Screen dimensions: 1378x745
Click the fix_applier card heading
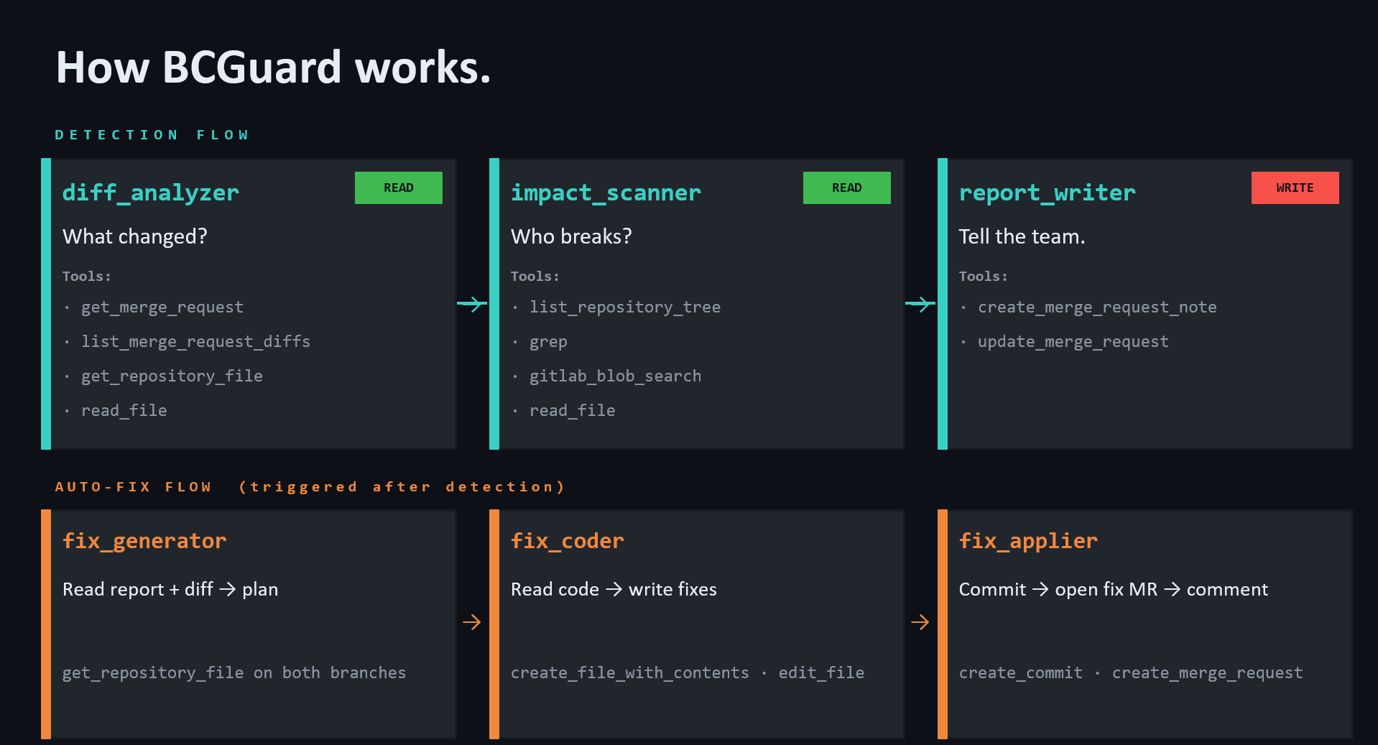[1028, 541]
